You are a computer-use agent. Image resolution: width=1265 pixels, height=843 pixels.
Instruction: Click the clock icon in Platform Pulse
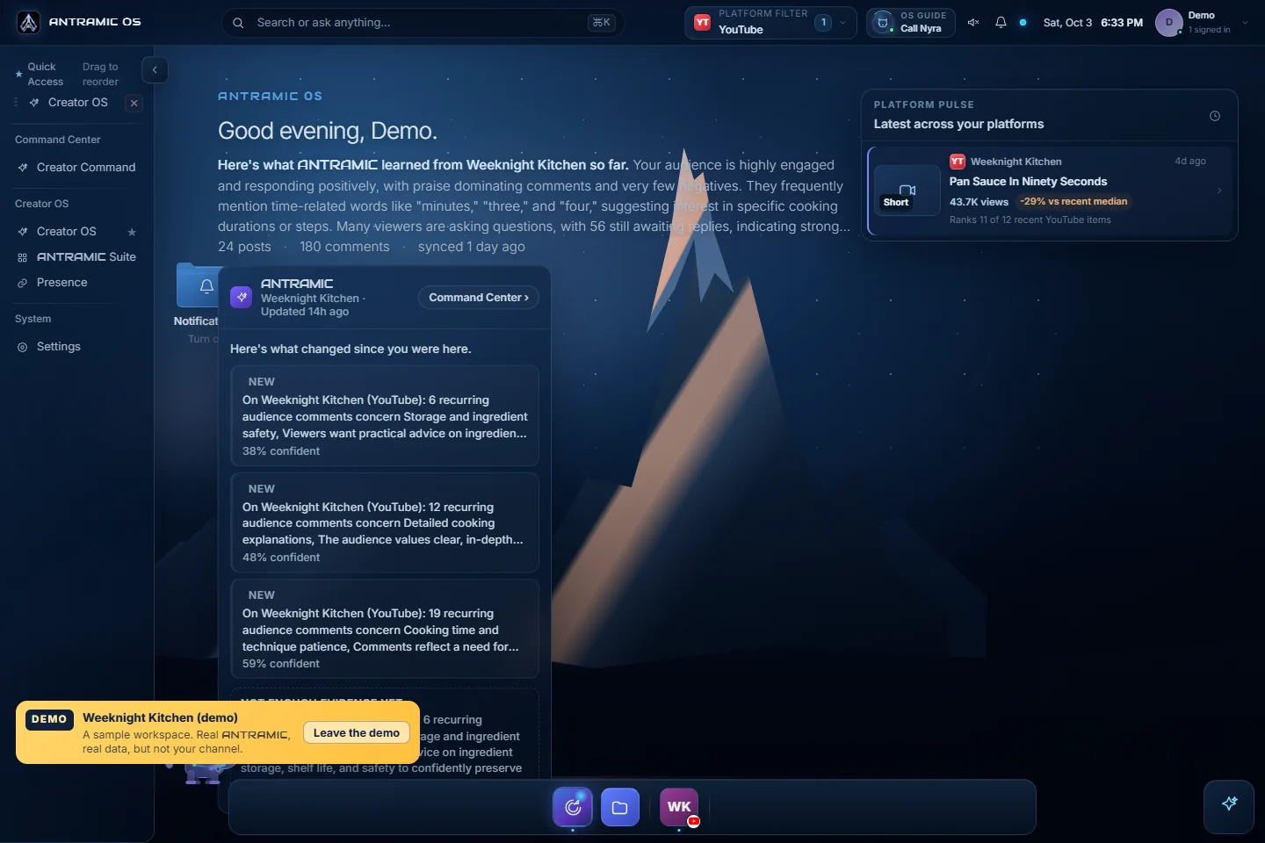click(1215, 116)
